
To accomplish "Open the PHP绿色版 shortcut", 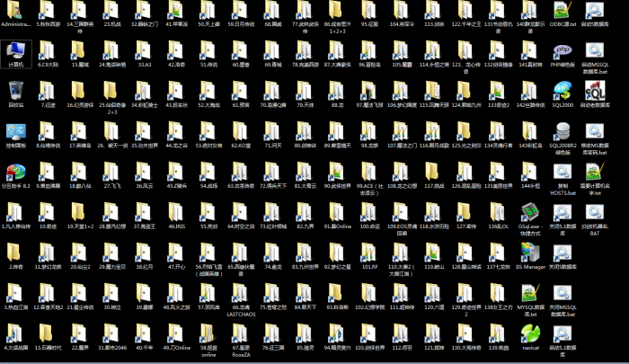I will click(562, 50).
